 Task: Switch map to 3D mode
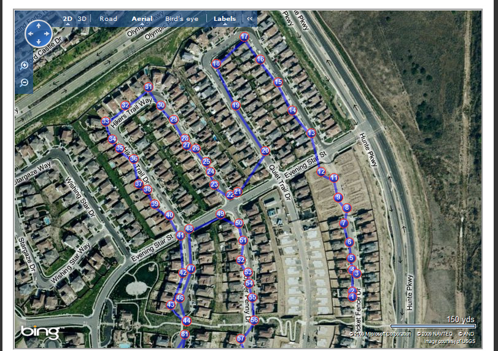point(82,19)
